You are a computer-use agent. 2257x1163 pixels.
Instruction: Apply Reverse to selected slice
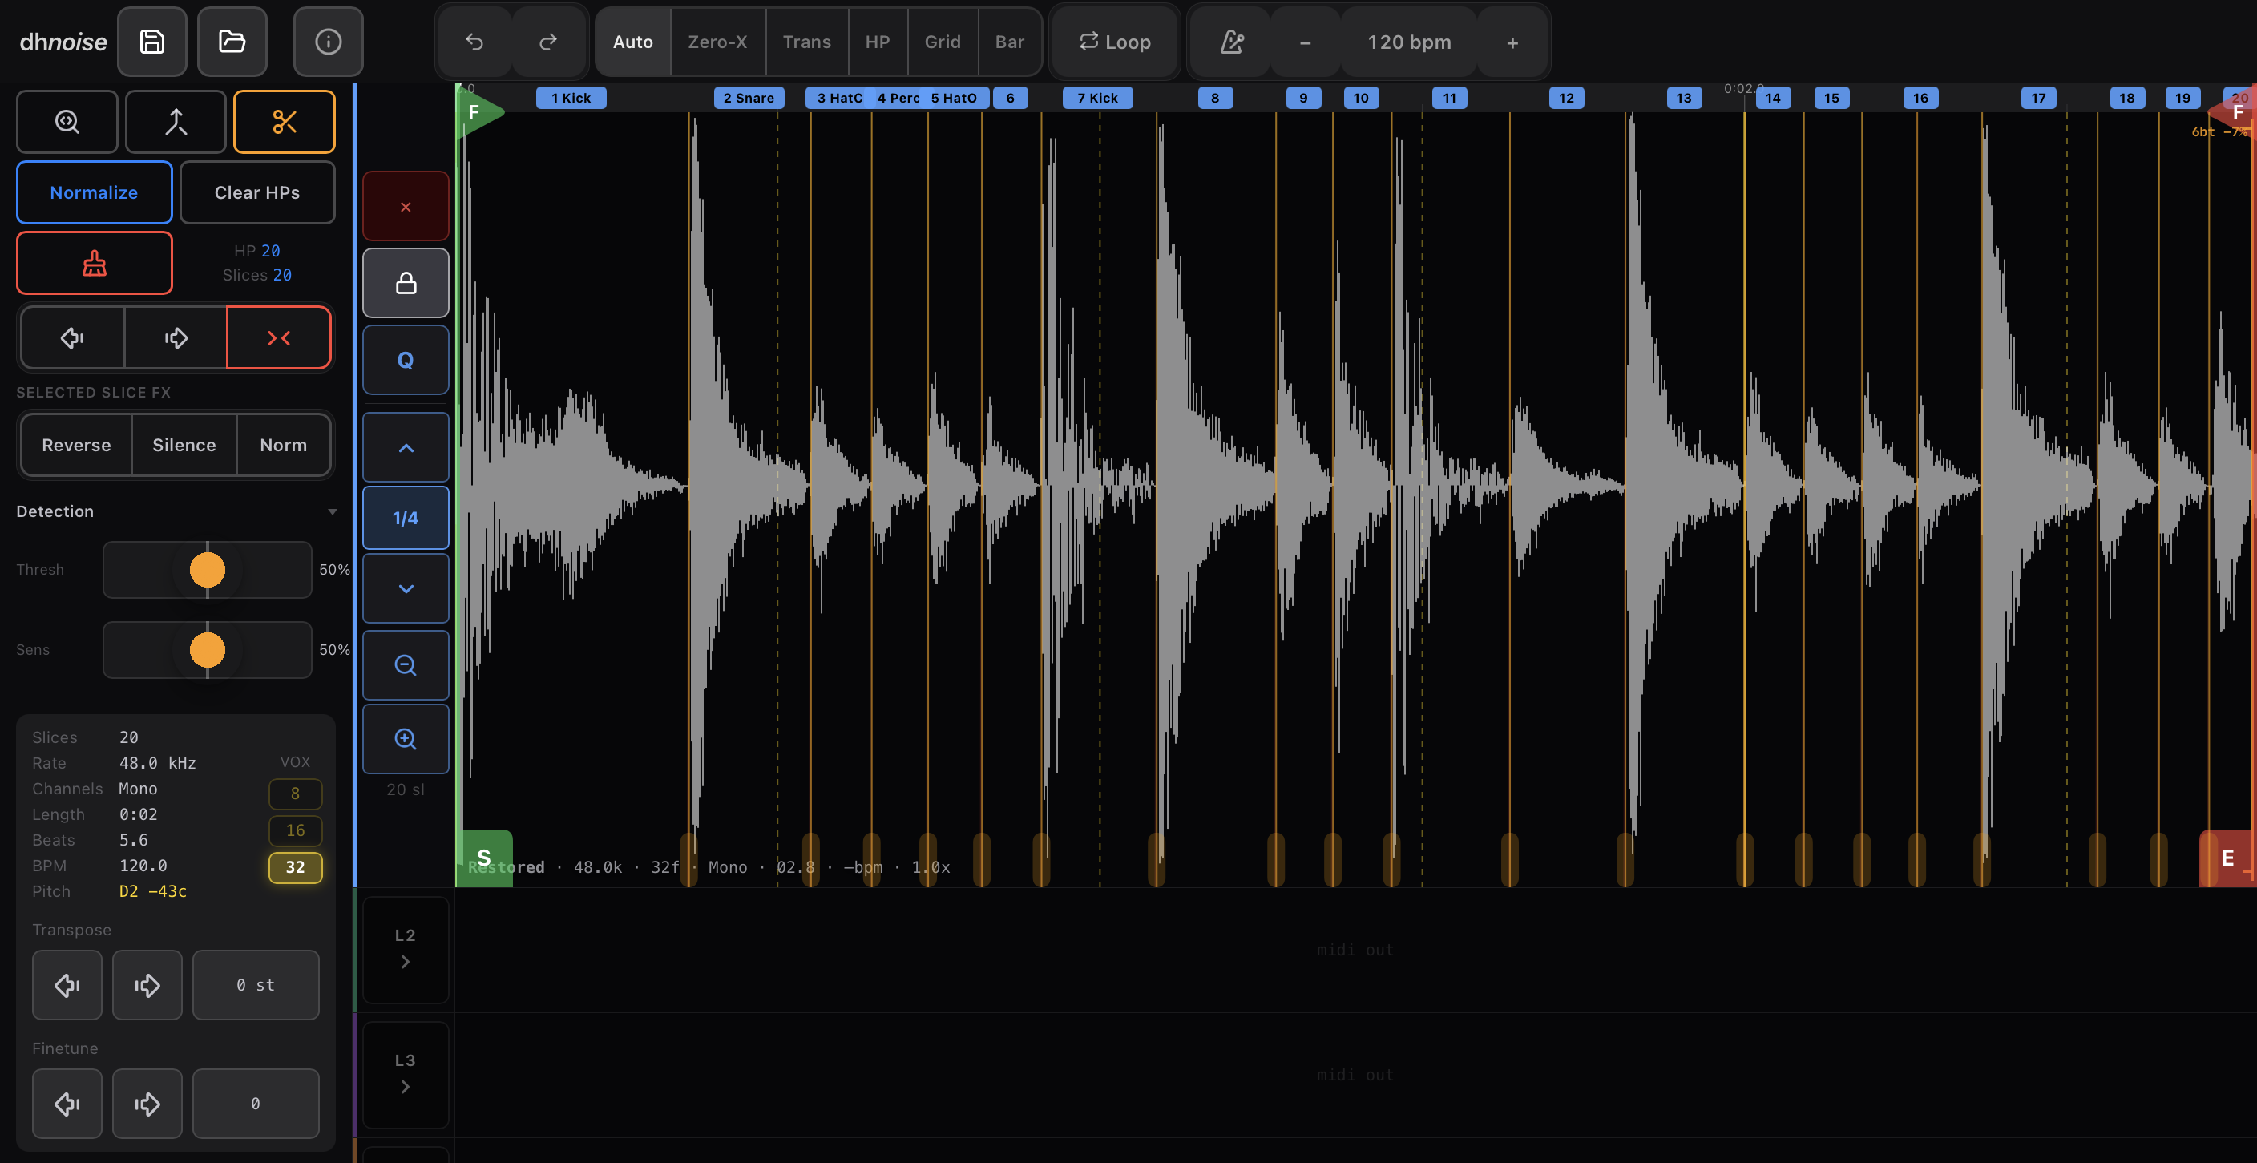pyautogui.click(x=76, y=444)
